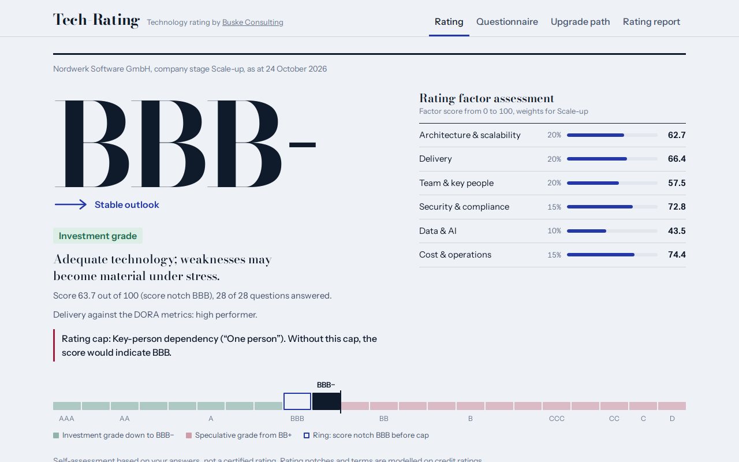
Task: Click the Investment grade badge
Action: (98, 236)
